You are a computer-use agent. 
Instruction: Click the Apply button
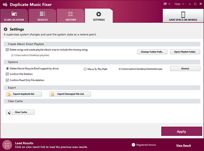pos(182,131)
